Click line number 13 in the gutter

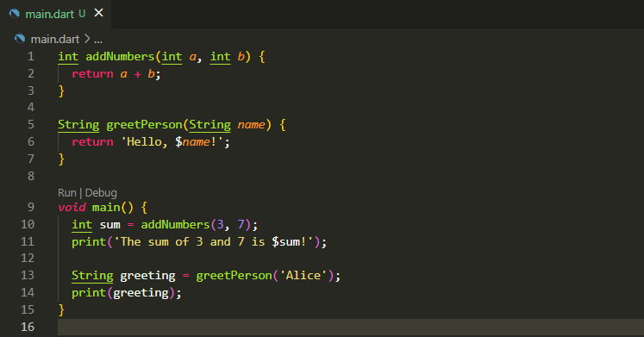point(28,275)
